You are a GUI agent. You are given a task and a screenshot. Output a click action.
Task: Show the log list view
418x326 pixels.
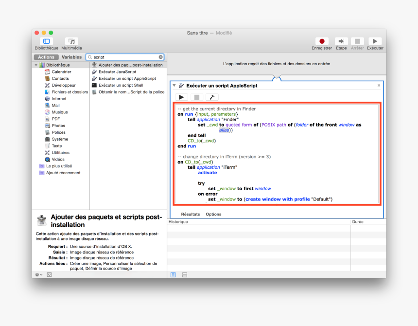(173, 275)
